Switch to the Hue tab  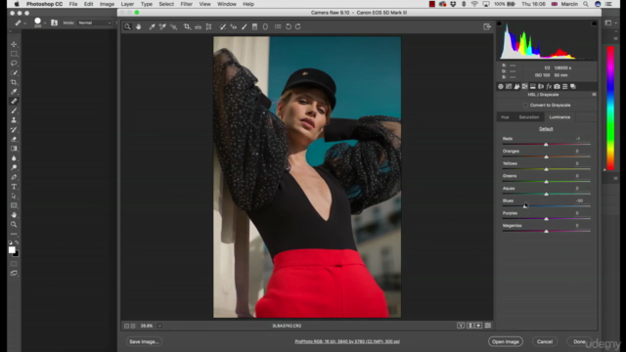pos(505,117)
